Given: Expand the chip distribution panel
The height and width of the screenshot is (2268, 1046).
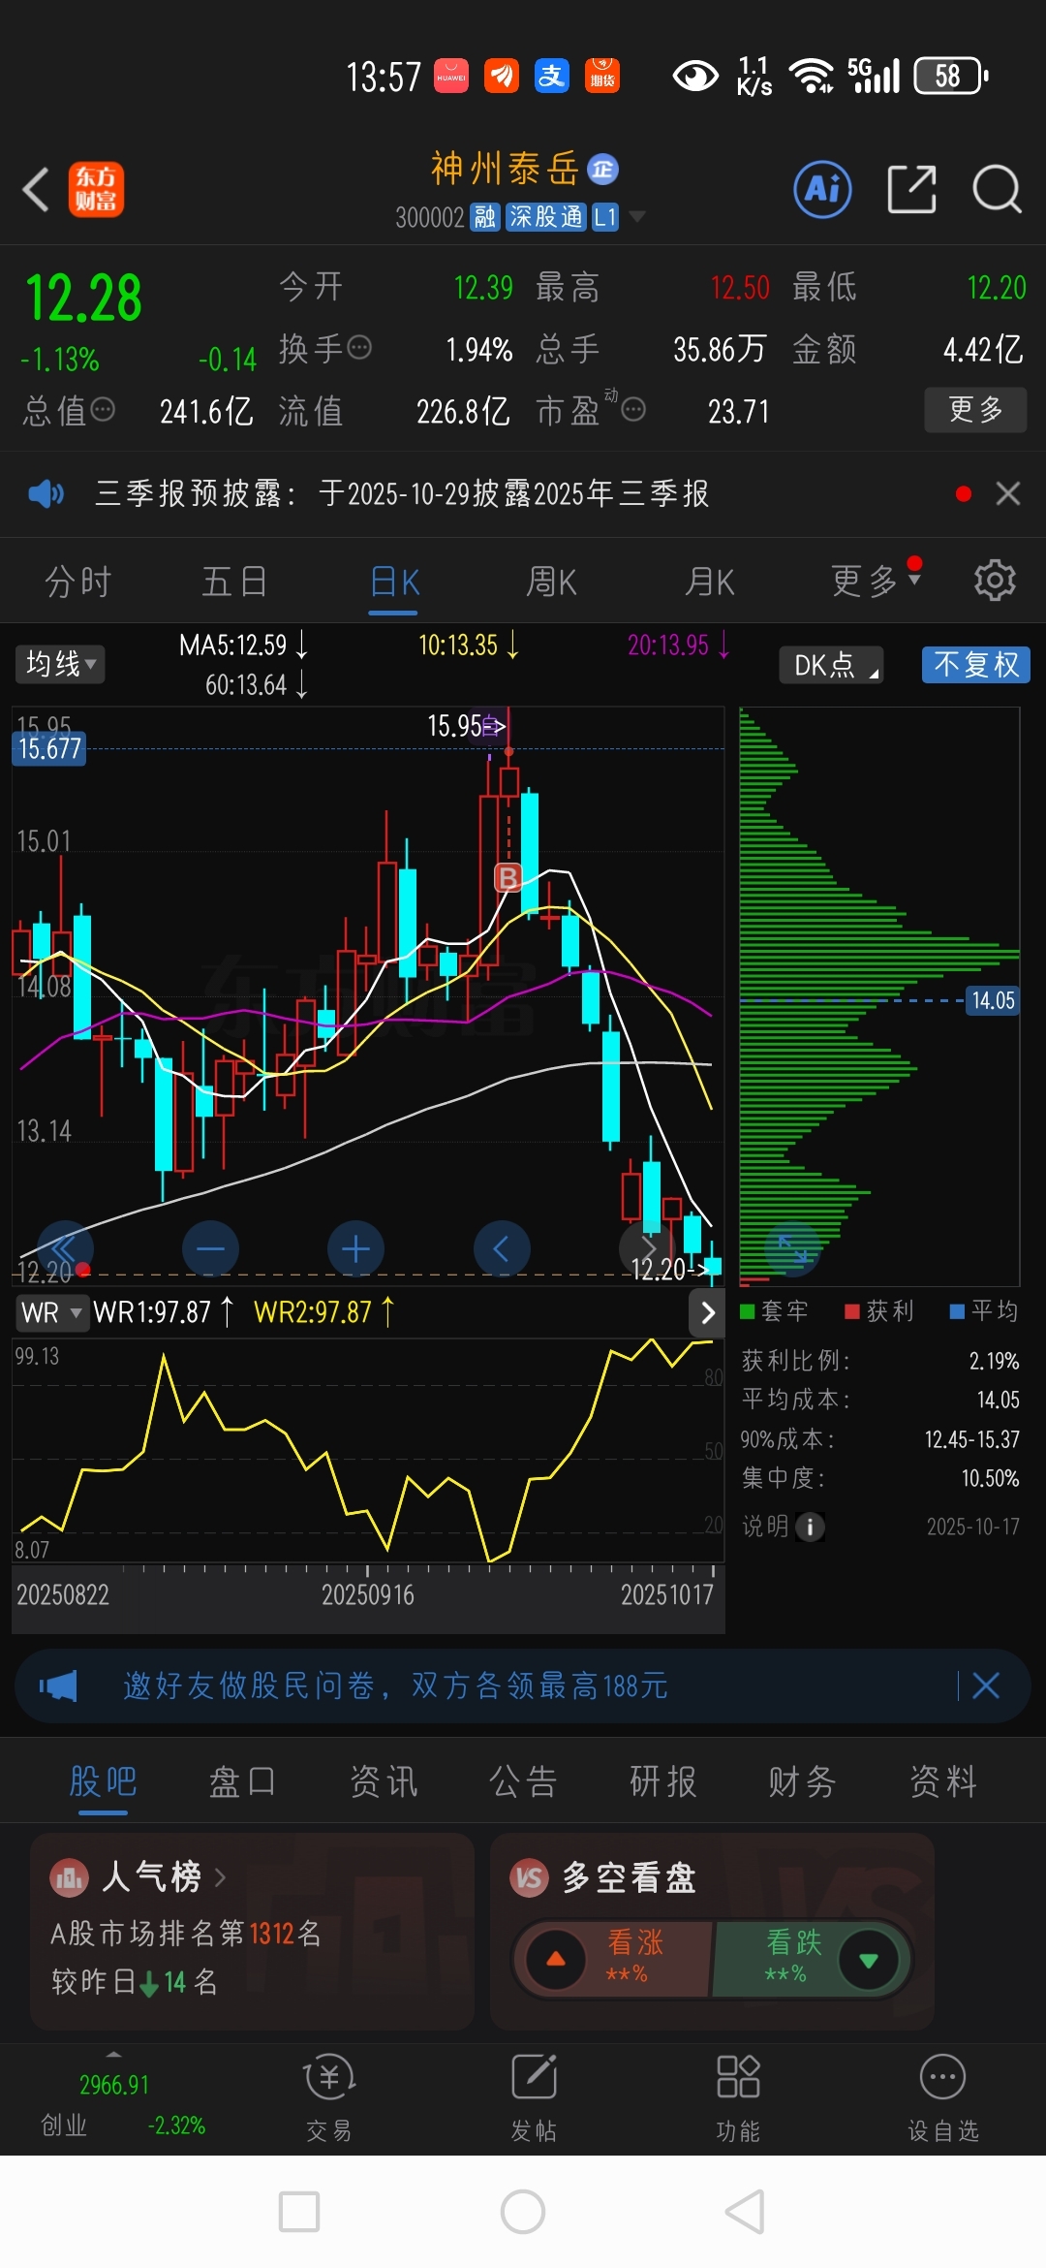Looking at the screenshot, I should (x=792, y=1248).
